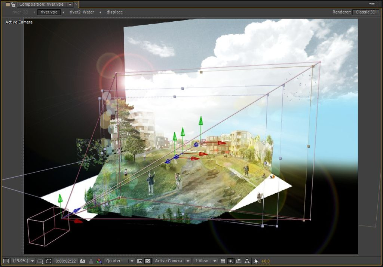Image resolution: width=383 pixels, height=267 pixels.
Task: Take a snapshot with the camera icon
Action: click(83, 261)
